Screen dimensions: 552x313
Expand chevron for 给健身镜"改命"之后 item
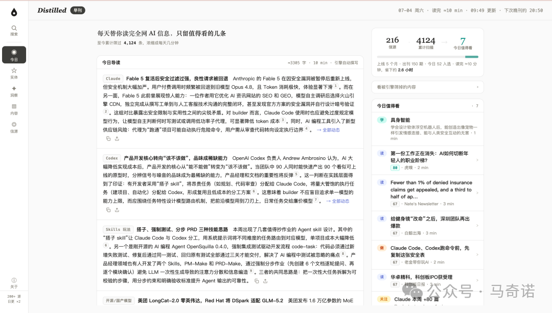click(x=477, y=225)
